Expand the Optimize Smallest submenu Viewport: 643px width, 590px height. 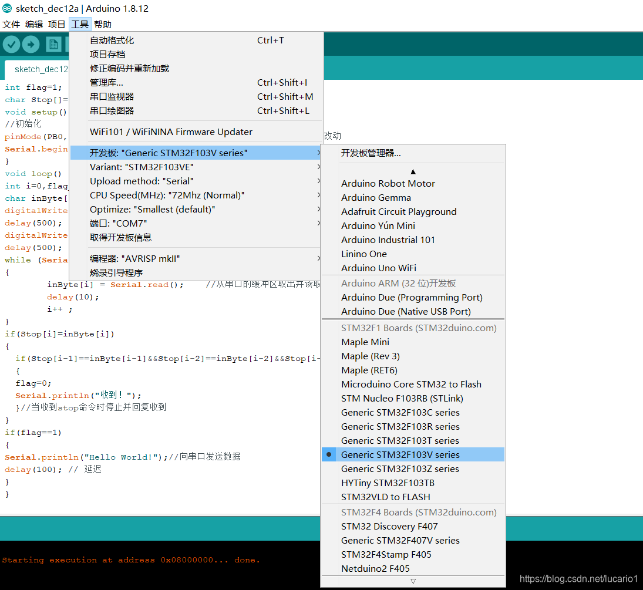pyautogui.click(x=196, y=209)
